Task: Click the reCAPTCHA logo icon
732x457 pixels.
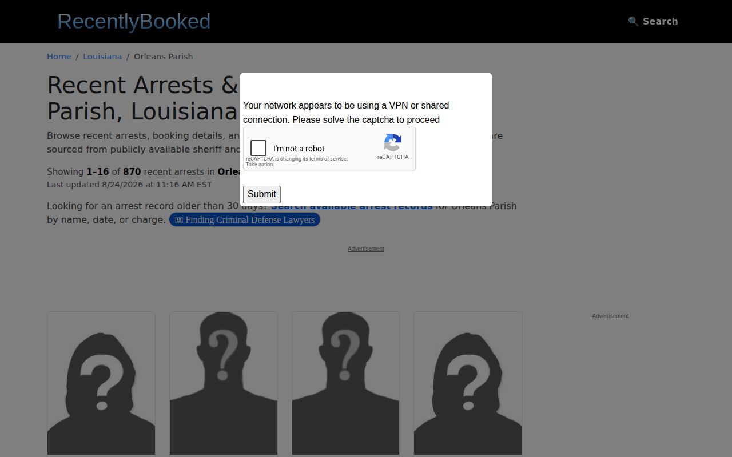Action: pyautogui.click(x=393, y=143)
